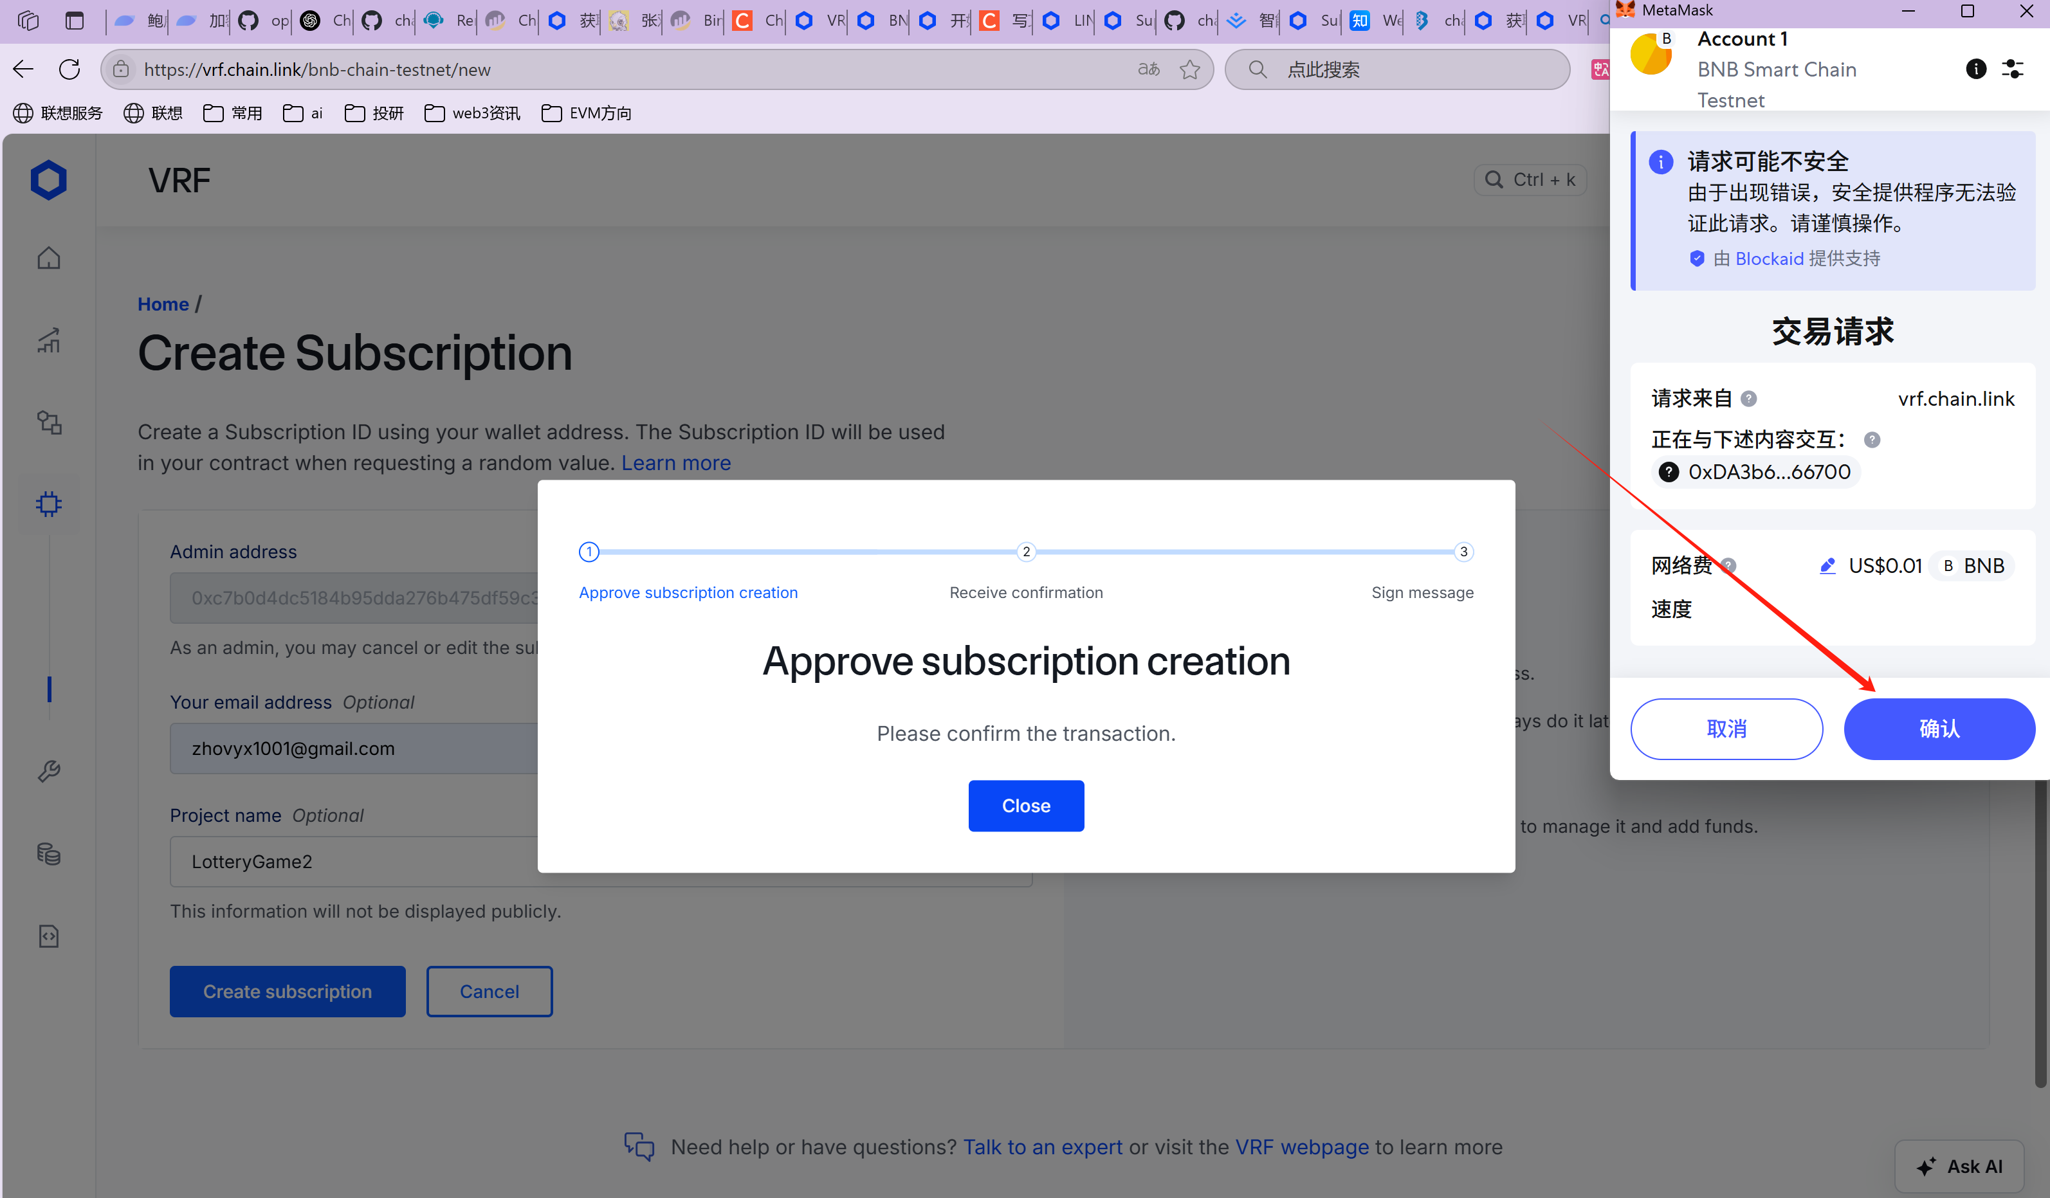Click the BNB fee token chip

click(x=1973, y=565)
